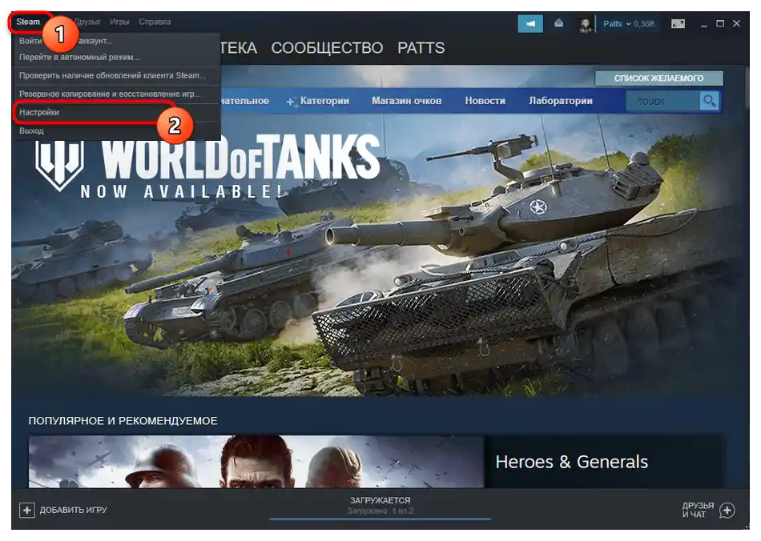Open the Друзья menu

pos(87,22)
